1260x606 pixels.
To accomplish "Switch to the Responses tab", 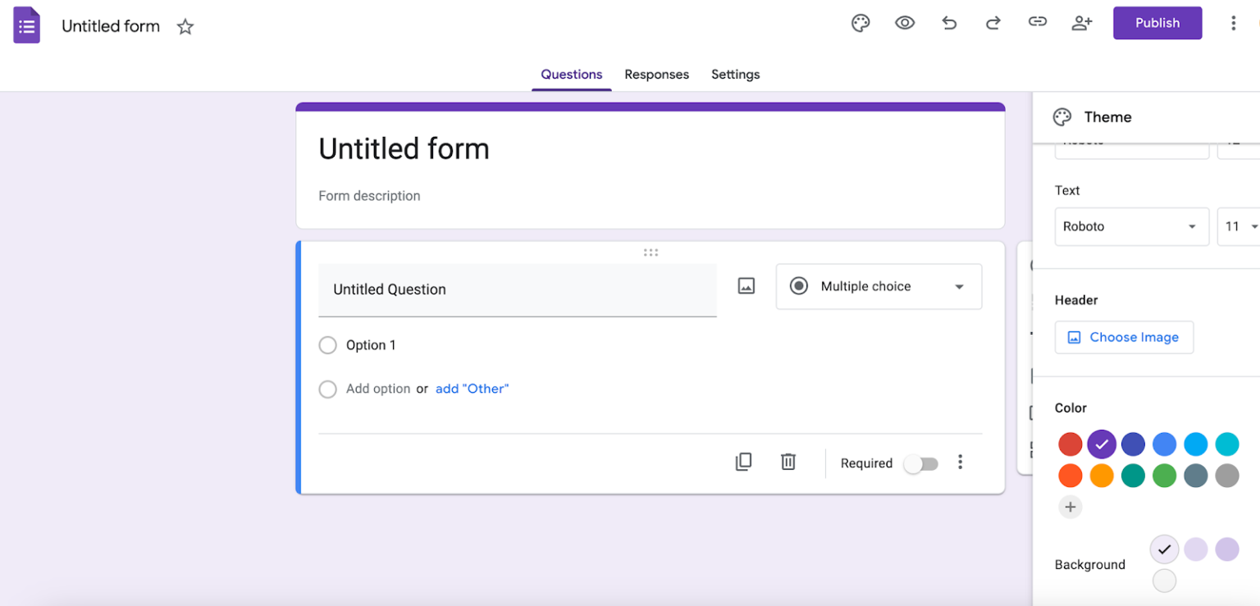I will coord(656,75).
